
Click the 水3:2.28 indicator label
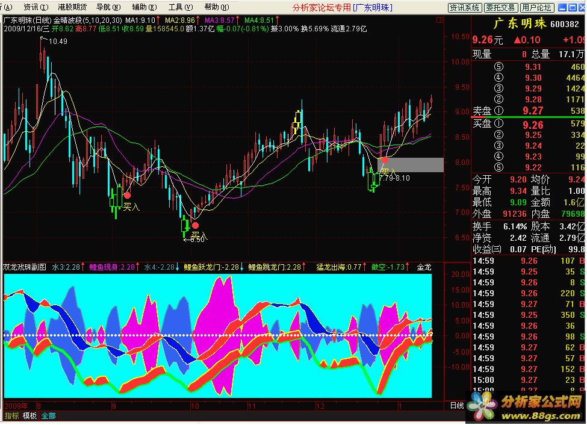click(x=68, y=267)
